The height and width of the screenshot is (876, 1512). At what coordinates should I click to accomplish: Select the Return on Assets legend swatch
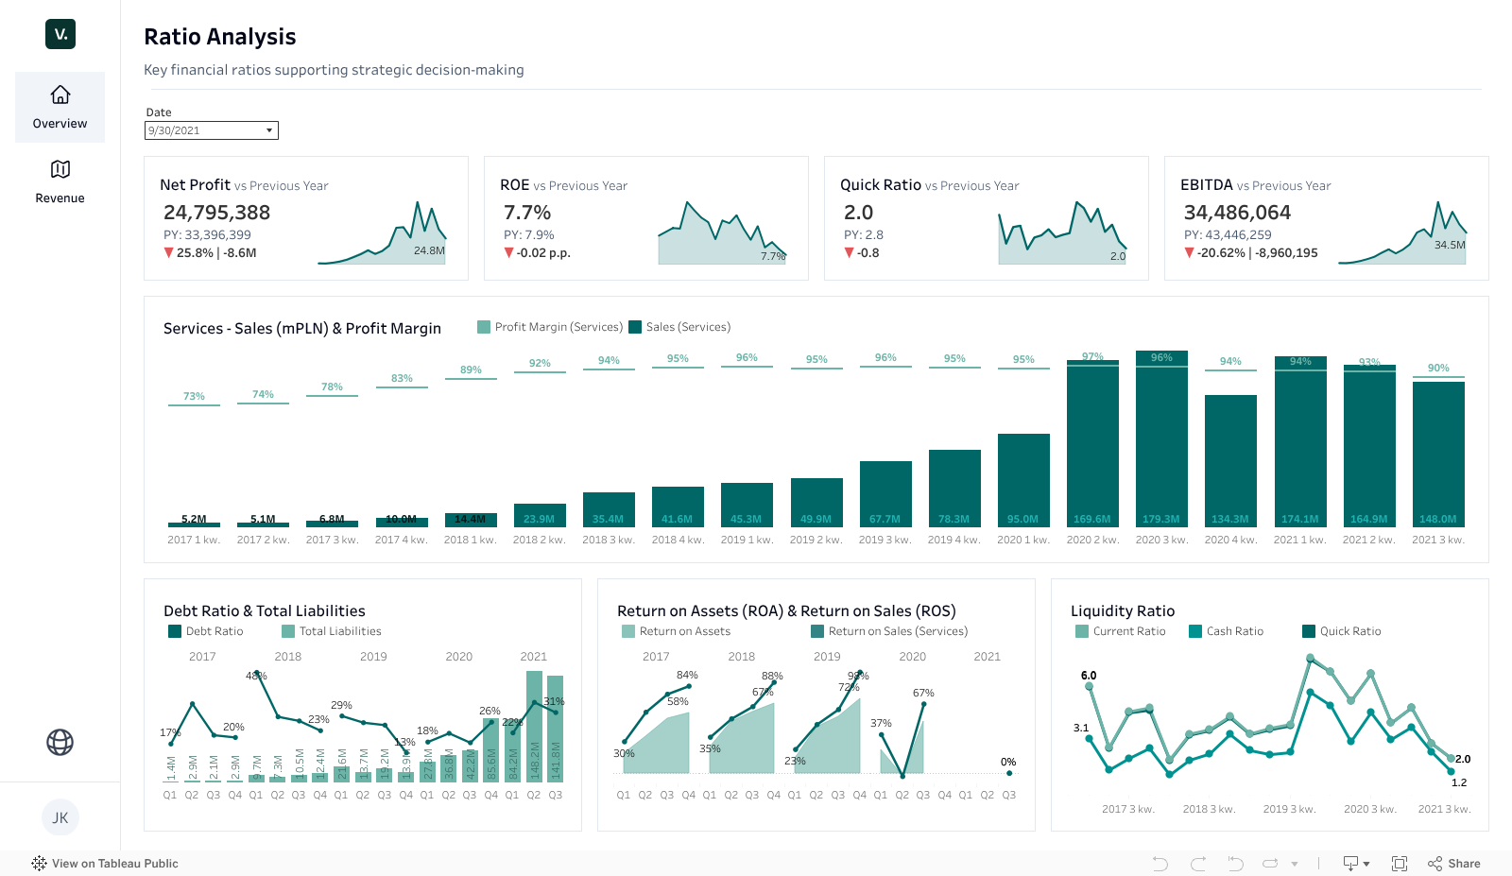click(628, 631)
